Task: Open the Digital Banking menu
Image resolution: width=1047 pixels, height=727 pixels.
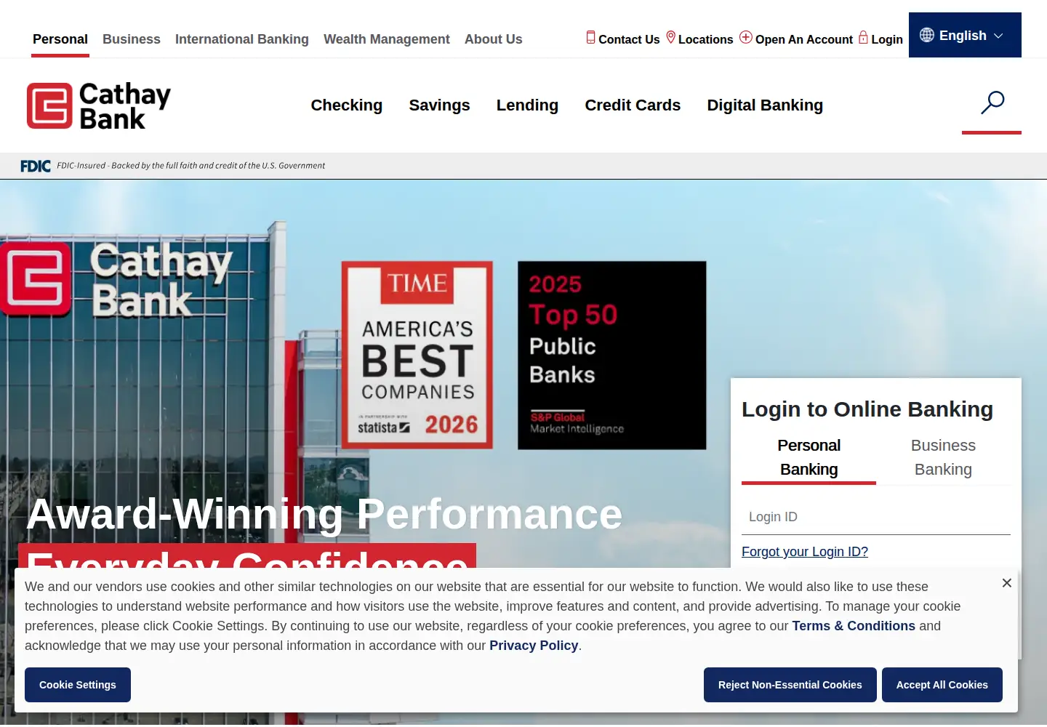Action: click(766, 105)
